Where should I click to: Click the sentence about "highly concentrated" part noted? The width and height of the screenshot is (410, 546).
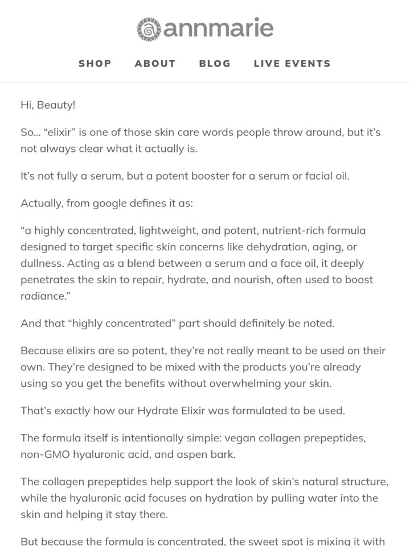(178, 323)
